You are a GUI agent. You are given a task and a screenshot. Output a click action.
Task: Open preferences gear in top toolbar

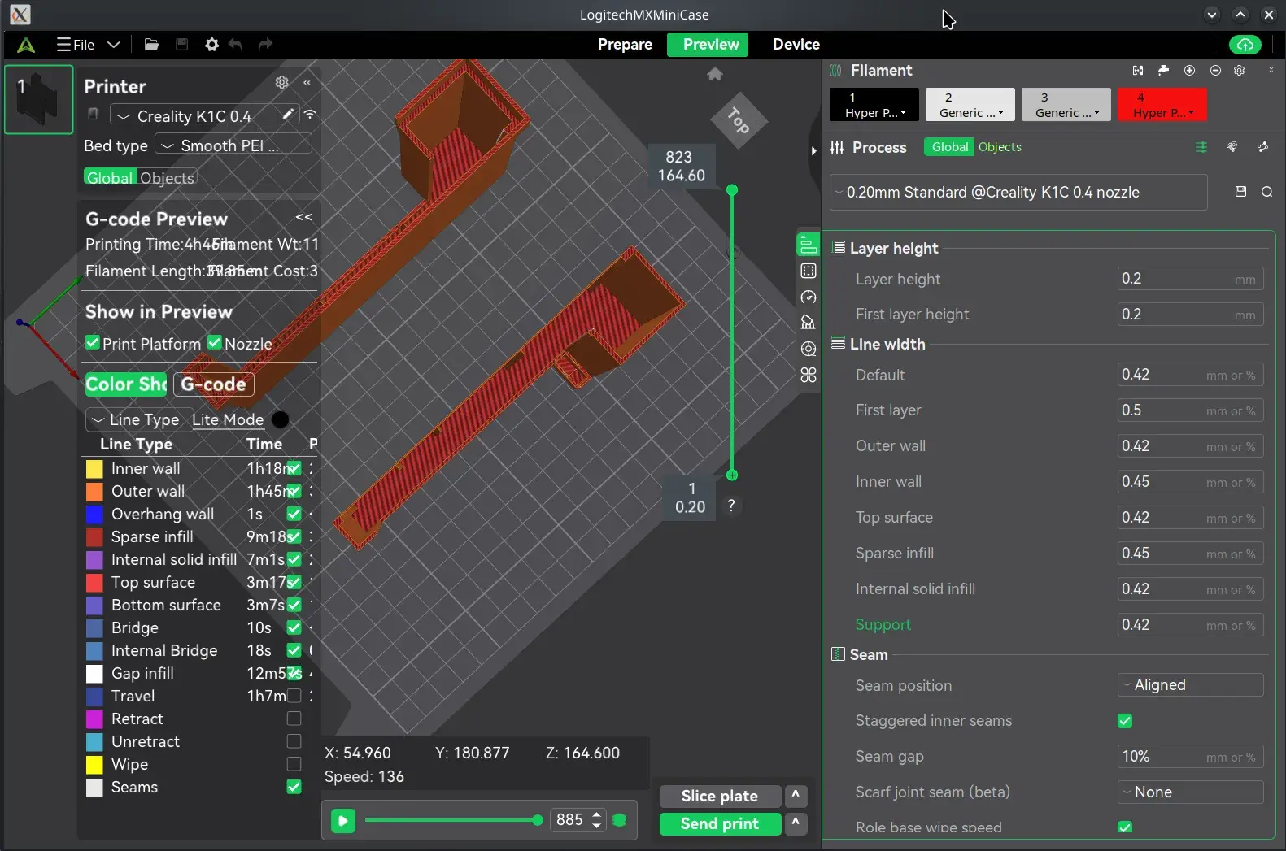coord(211,45)
